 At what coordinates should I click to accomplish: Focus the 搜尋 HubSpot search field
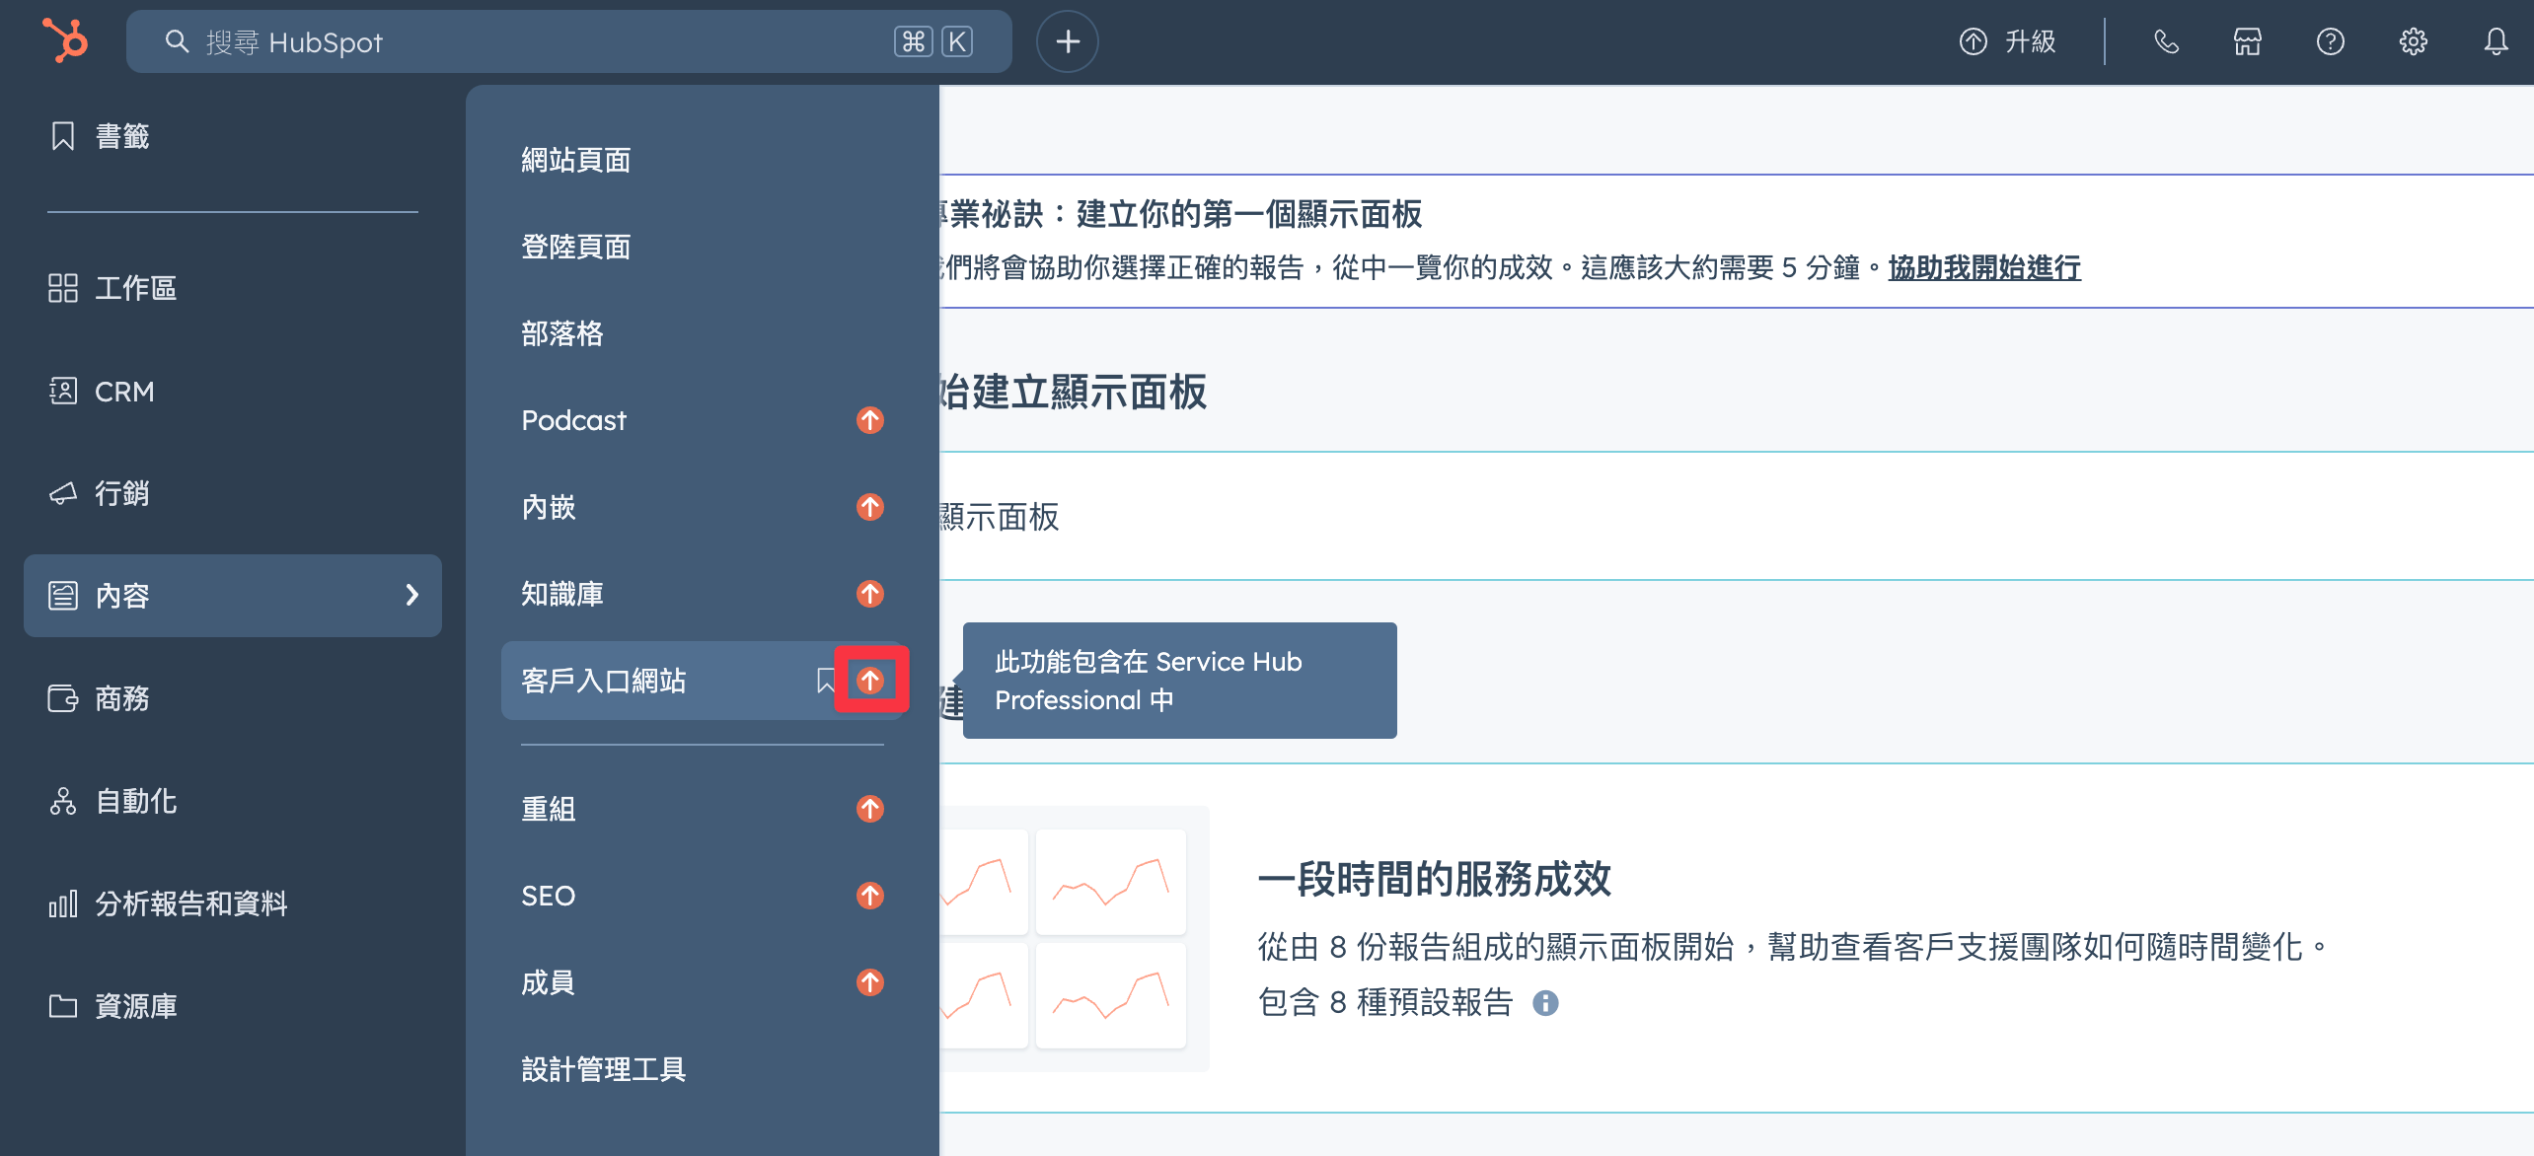coord(569,41)
